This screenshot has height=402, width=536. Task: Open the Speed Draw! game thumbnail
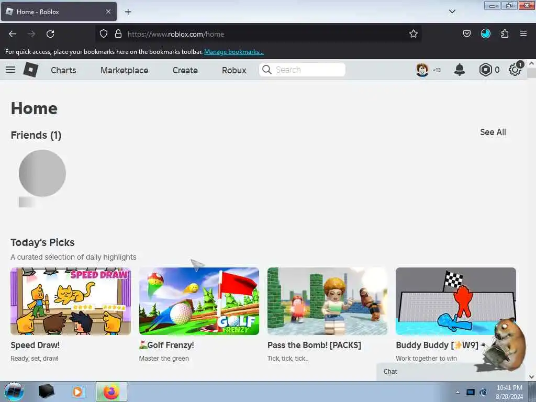[71, 301]
